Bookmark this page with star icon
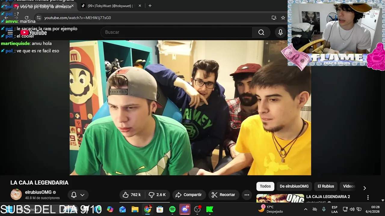The image size is (385, 216). 283,18
